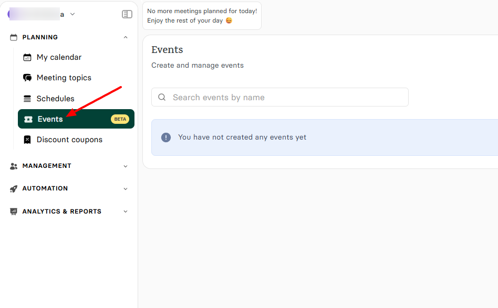The image size is (498, 308).
Task: Select Events in the sidebar menu
Action: coord(51,119)
